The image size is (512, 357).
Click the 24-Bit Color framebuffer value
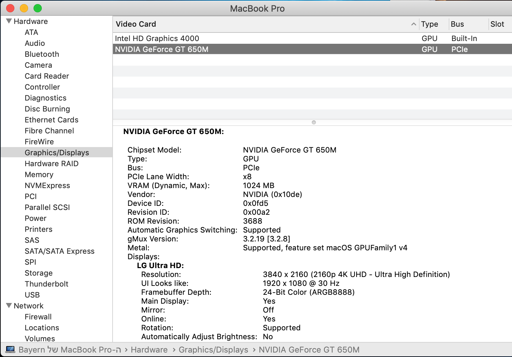pyautogui.click(x=309, y=292)
